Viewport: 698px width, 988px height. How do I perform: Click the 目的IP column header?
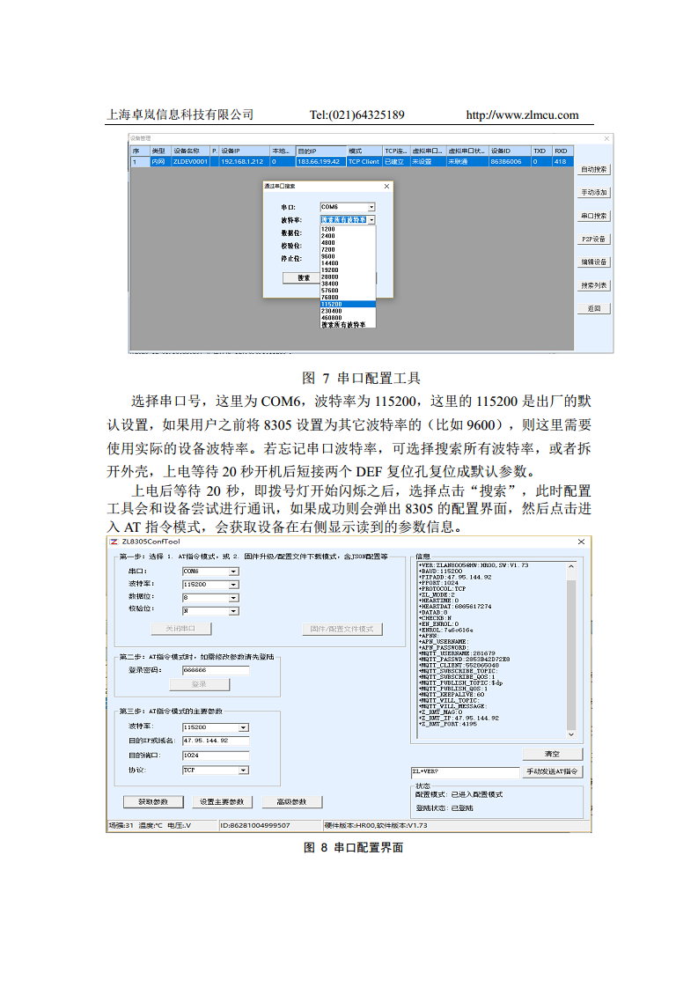321,151
